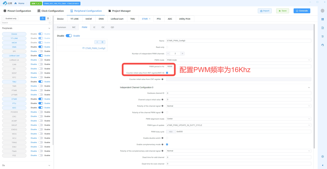Viewport: 327px width, 169px height.
Task: Expand the Os section
Action: coord(49,165)
